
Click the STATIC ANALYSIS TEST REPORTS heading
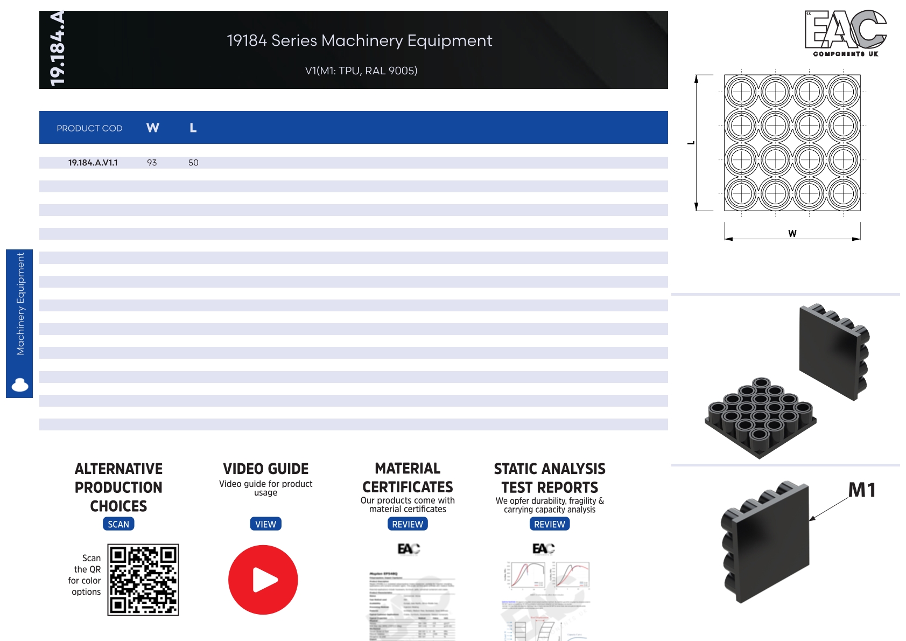[550, 478]
